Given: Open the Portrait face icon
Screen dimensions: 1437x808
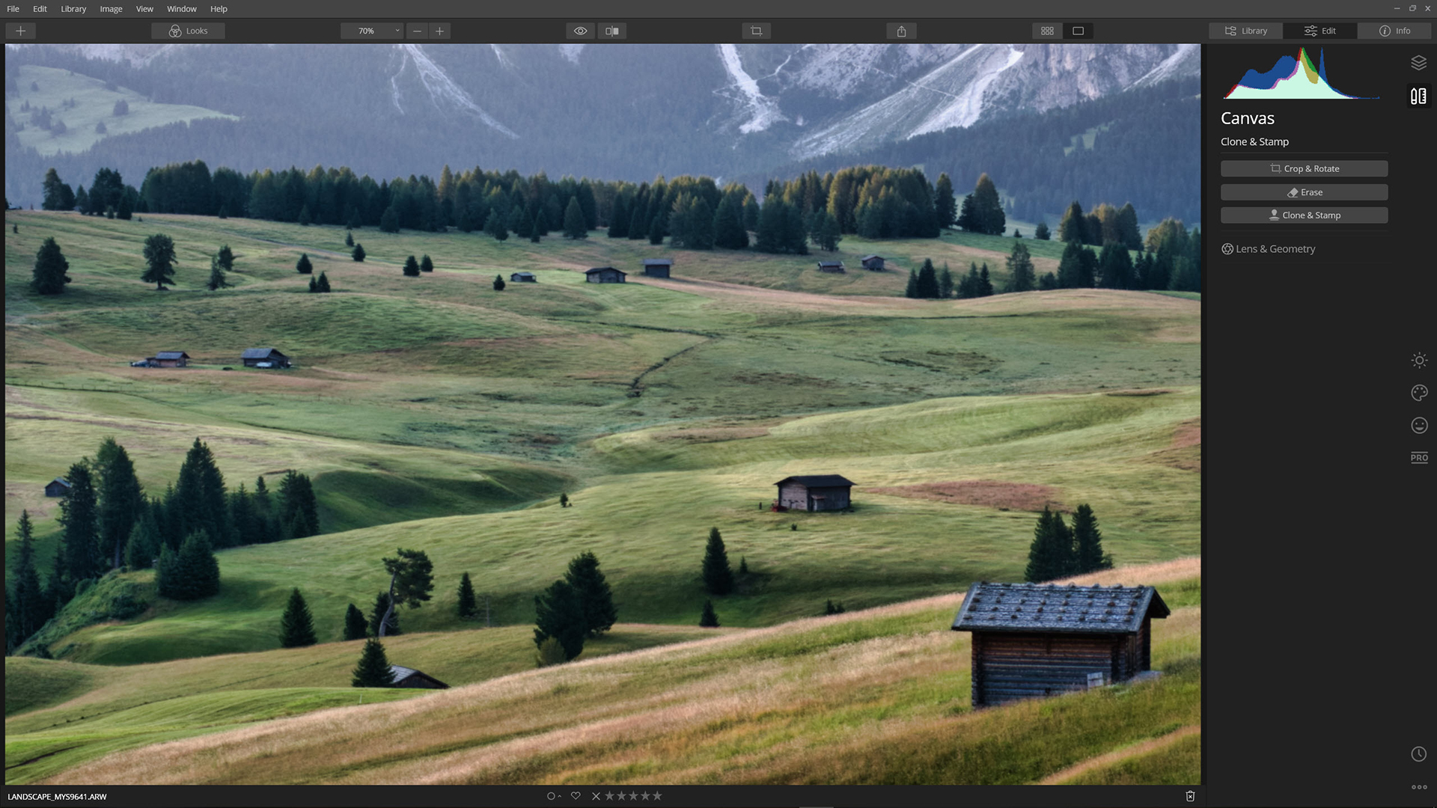Looking at the screenshot, I should coord(1419,425).
